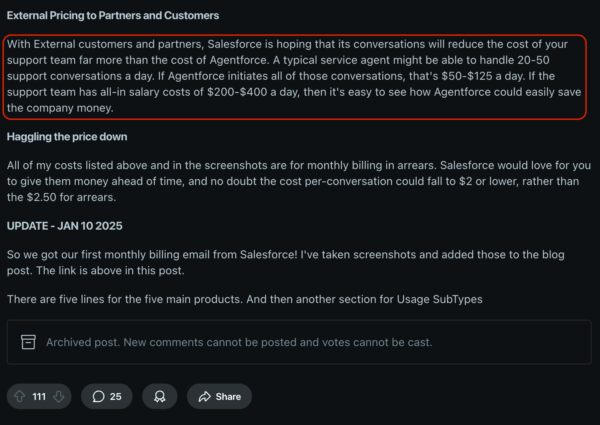
Task: Click the share arrow icon
Action: click(205, 396)
